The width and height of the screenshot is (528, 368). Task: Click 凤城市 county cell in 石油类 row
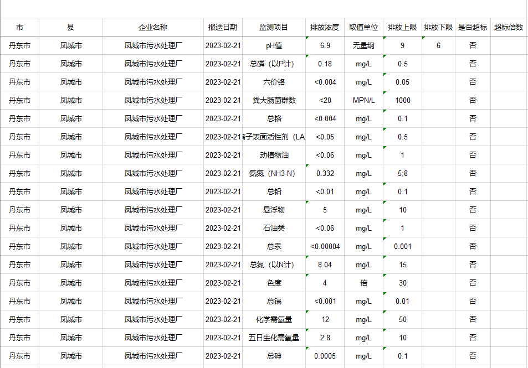(x=71, y=228)
